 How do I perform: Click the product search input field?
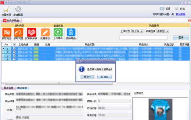(143, 37)
